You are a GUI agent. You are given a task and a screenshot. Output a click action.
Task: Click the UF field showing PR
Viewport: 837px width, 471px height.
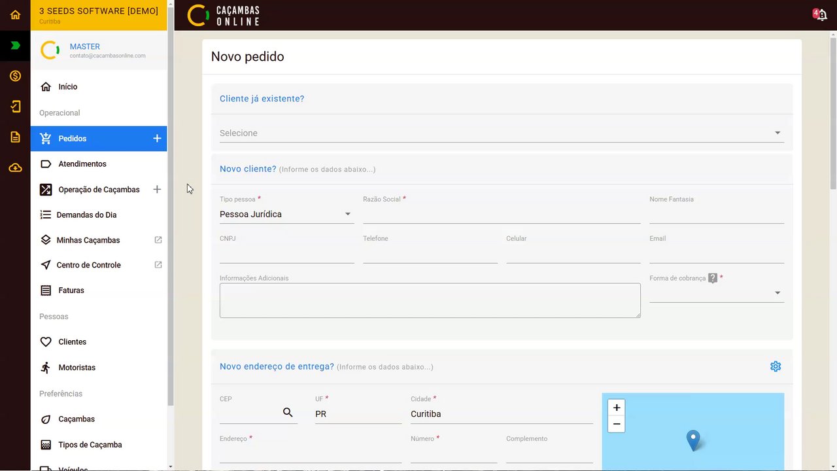(358, 413)
